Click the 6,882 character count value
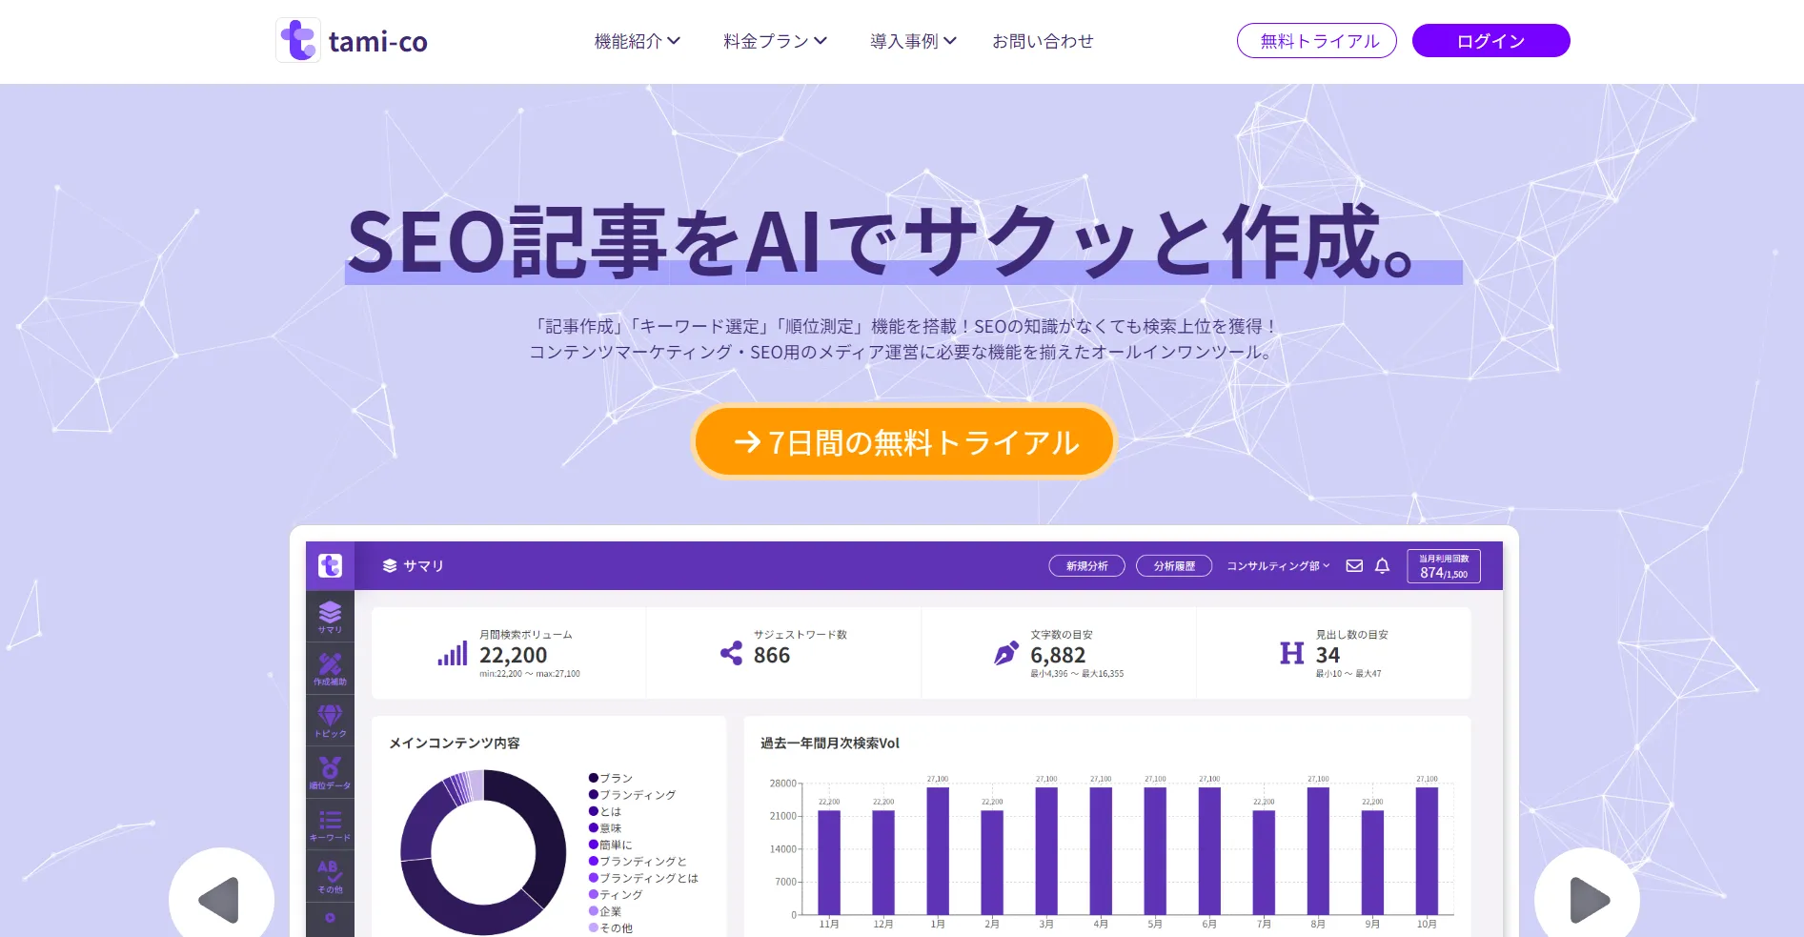The width and height of the screenshot is (1804, 937). (x=1058, y=655)
